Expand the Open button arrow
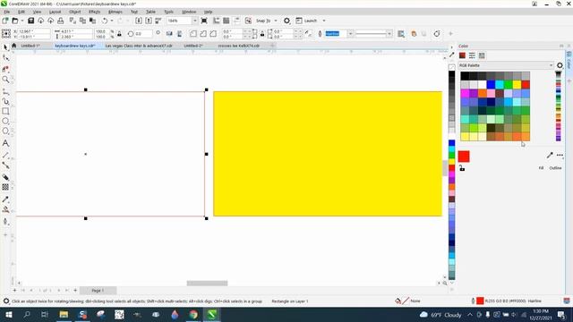The height and width of the screenshot is (322, 573). pyautogui.click(x=21, y=21)
